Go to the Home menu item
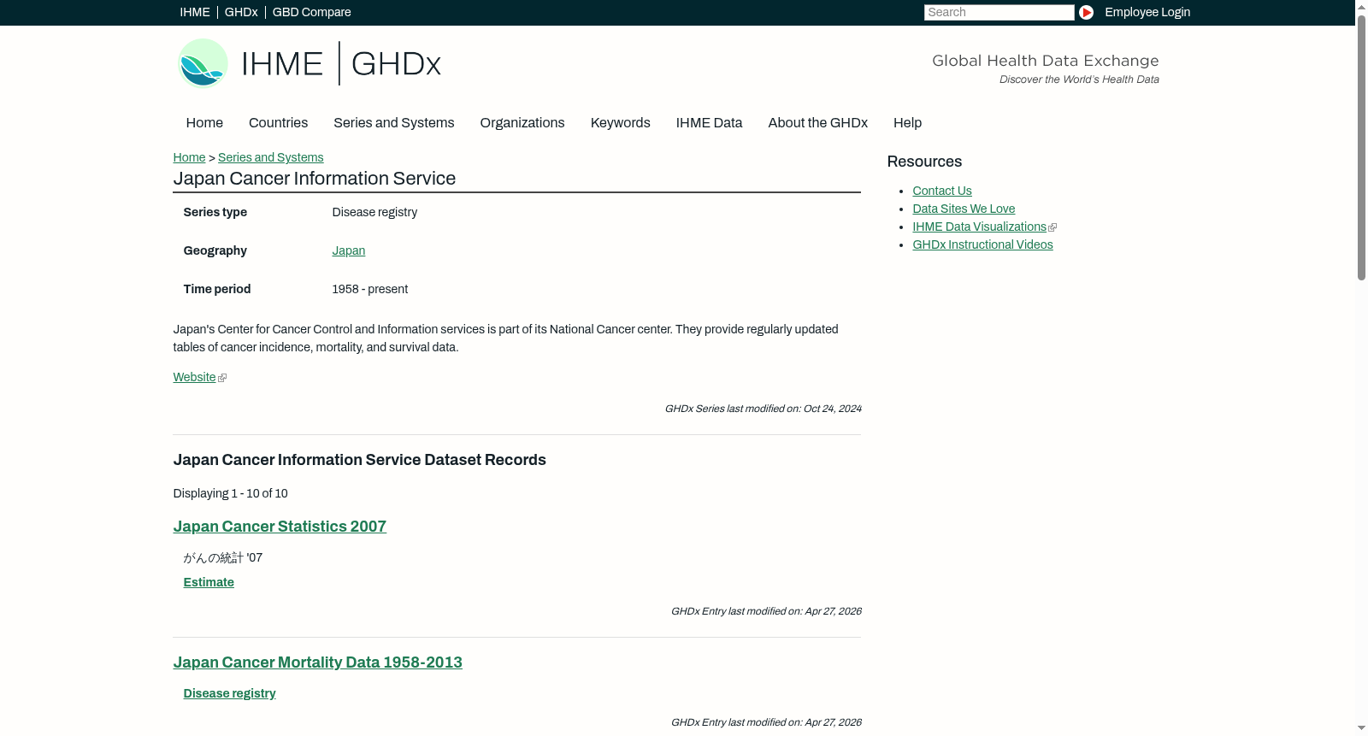The width and height of the screenshot is (1368, 736). tap(204, 123)
